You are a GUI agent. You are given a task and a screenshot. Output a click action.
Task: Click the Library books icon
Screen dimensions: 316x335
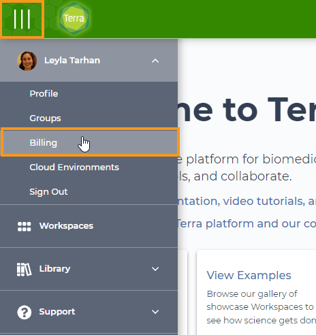tap(24, 270)
